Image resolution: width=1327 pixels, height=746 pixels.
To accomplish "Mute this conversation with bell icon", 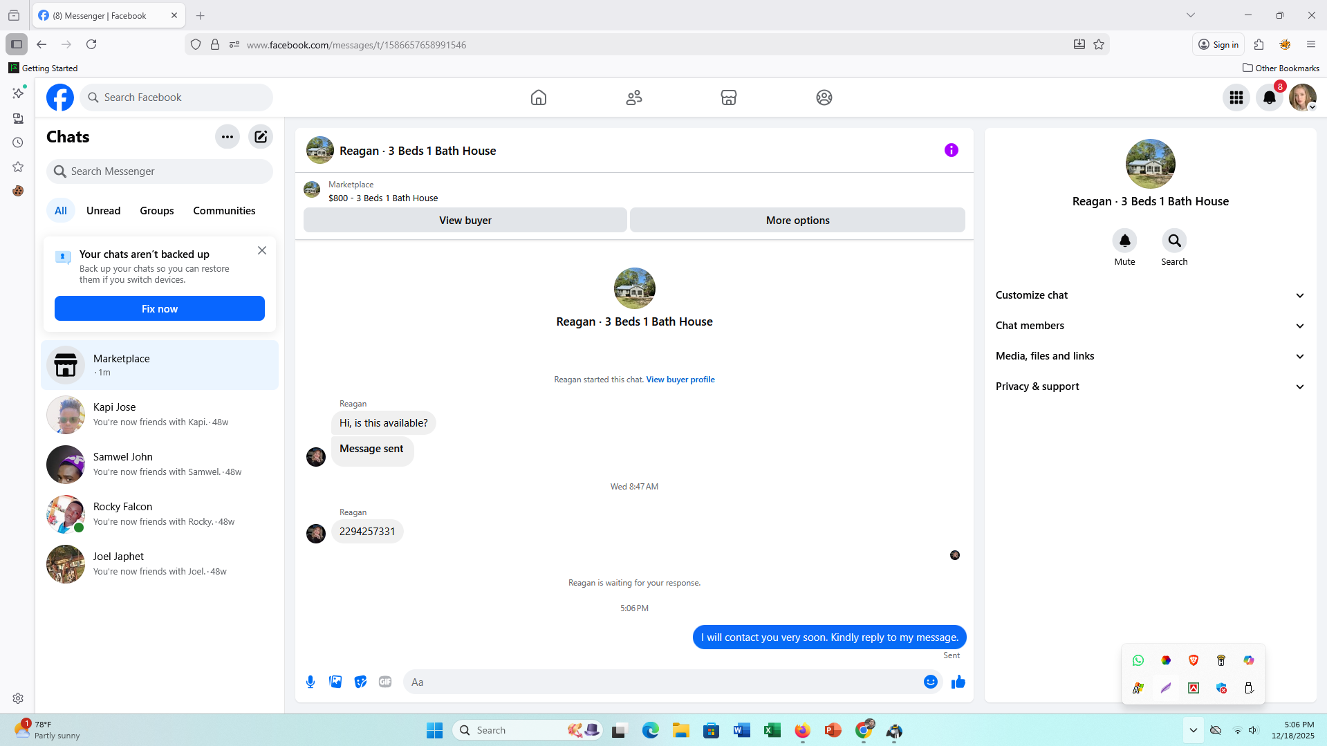I will point(1125,241).
